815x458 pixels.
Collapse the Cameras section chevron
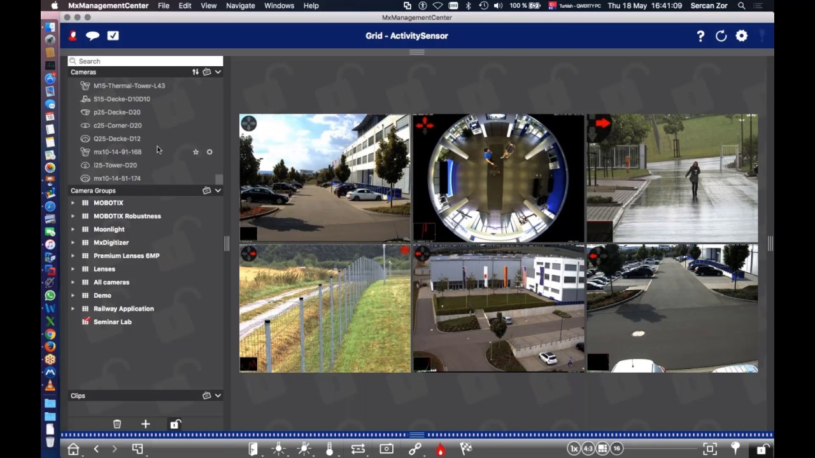point(218,72)
